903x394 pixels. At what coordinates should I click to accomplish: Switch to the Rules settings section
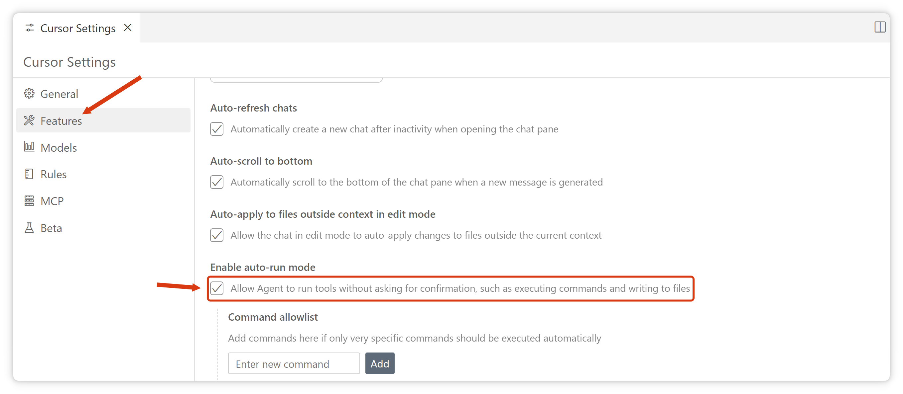53,174
